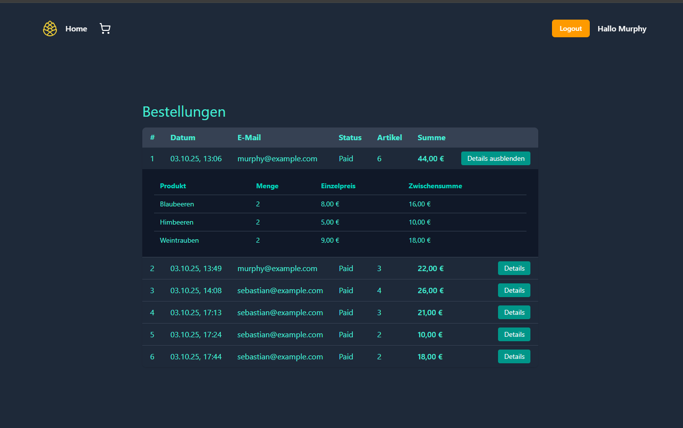The width and height of the screenshot is (683, 428).
Task: Click the Himbeeren product name
Action: 177,222
